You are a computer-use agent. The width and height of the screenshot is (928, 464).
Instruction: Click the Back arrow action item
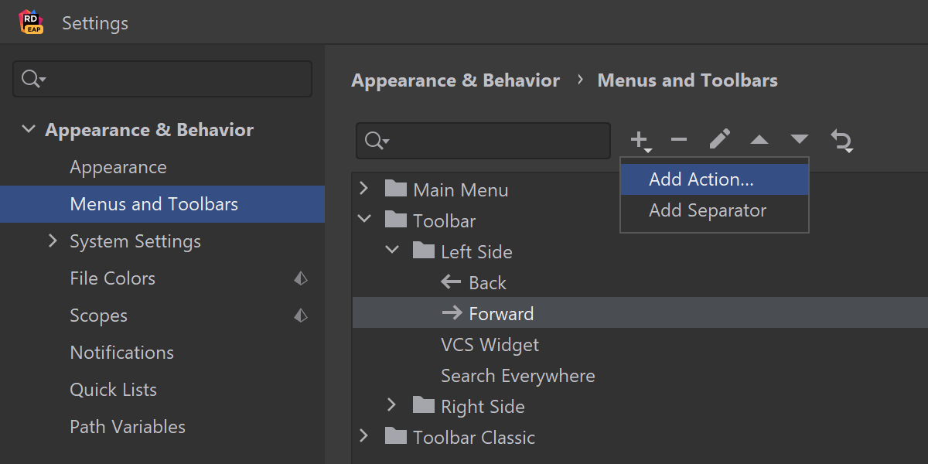tap(487, 283)
